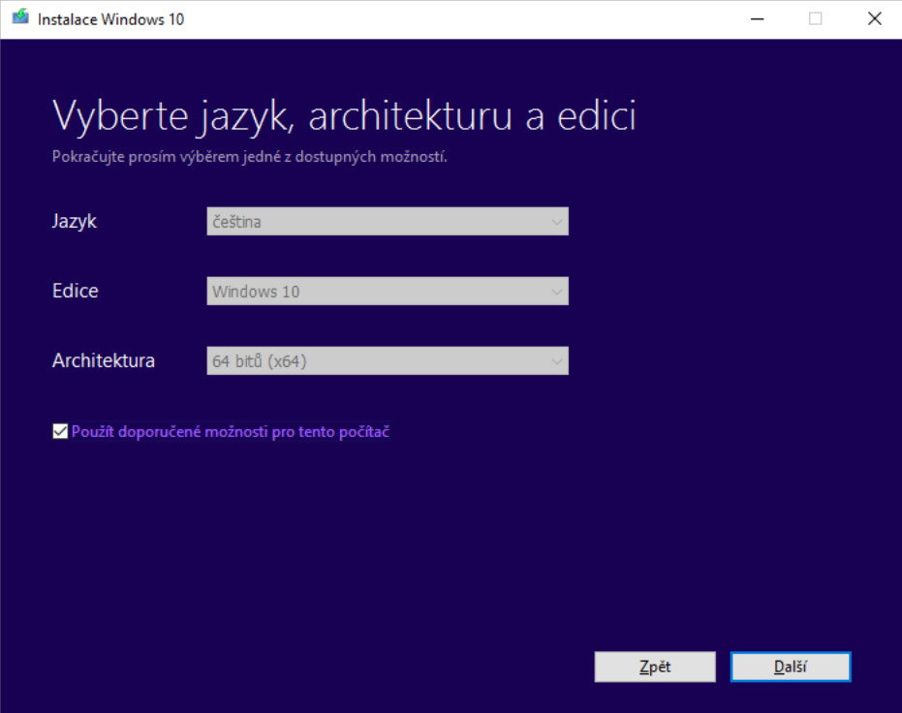Click the Další button
Viewport: 902px width, 713px height.
pyautogui.click(x=791, y=666)
